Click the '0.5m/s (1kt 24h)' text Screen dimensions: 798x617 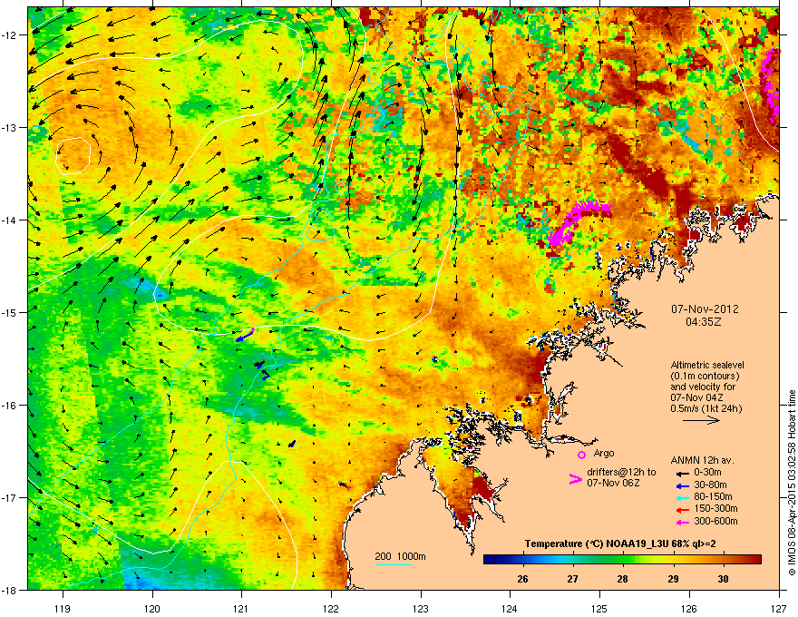[x=706, y=409]
